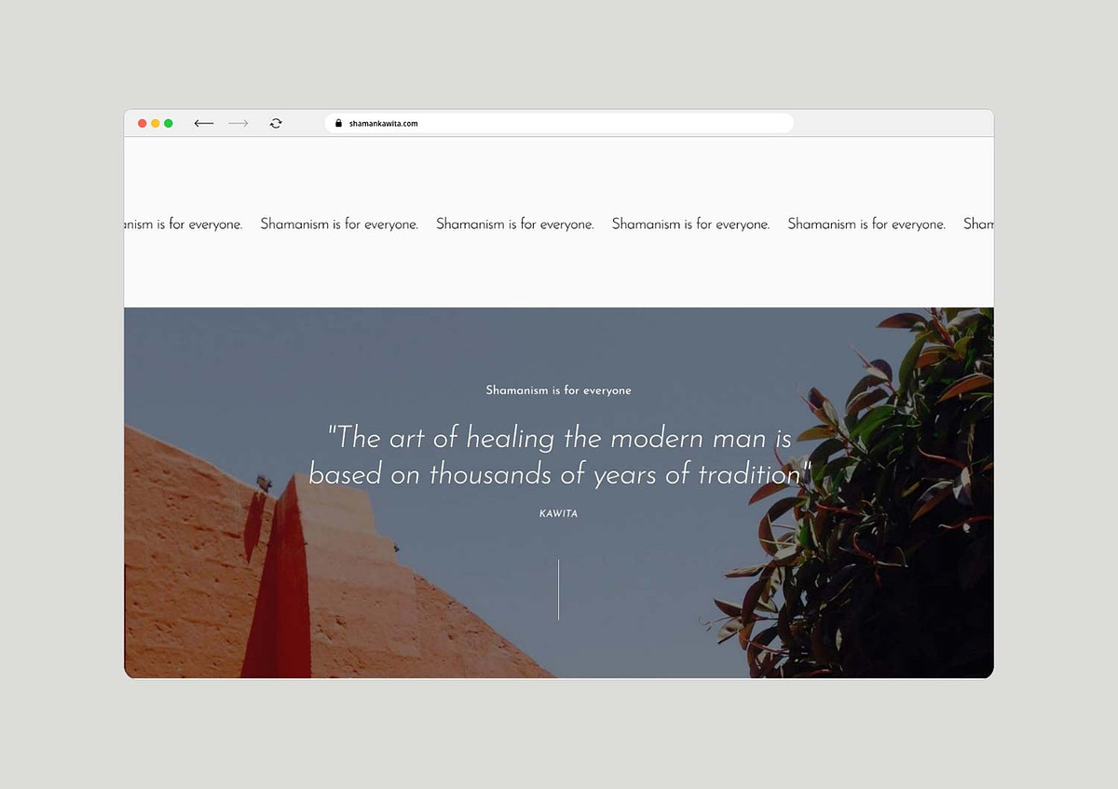Go back with the left arrow icon
The width and height of the screenshot is (1118, 789).
[204, 123]
